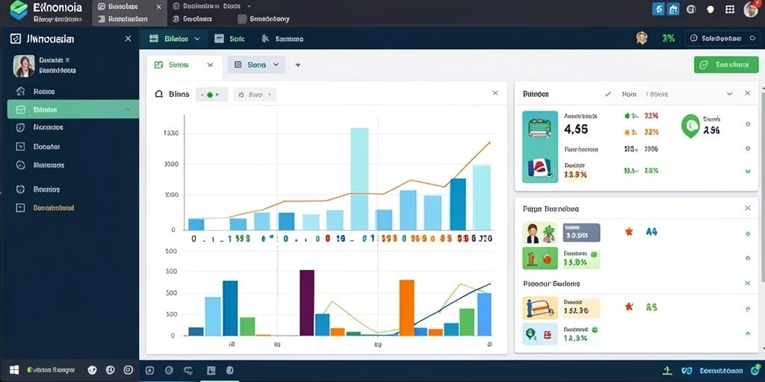Click the outlined search field in toolbar
Image resolution: width=765 pixels, height=382 pixels.
[722, 38]
